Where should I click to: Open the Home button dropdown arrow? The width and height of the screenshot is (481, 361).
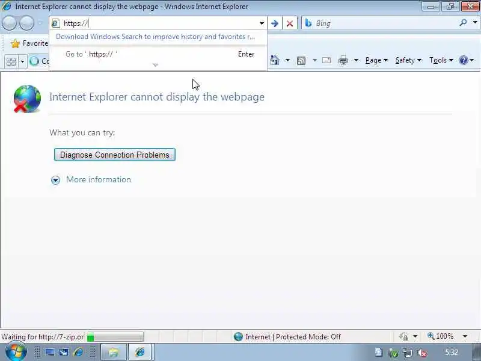pos(287,60)
